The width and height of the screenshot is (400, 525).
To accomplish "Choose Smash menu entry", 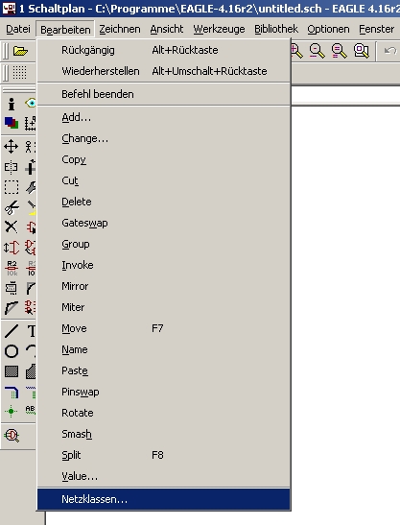I will pyautogui.click(x=164, y=434).
